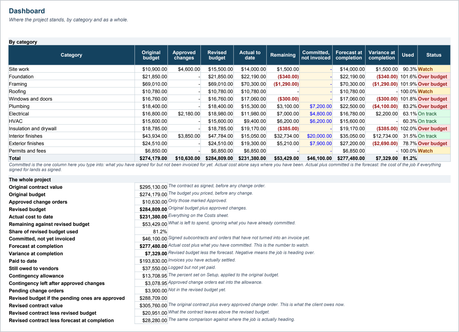
Task: Select Site work's approved changes $4,600.00
Action: pos(184,69)
